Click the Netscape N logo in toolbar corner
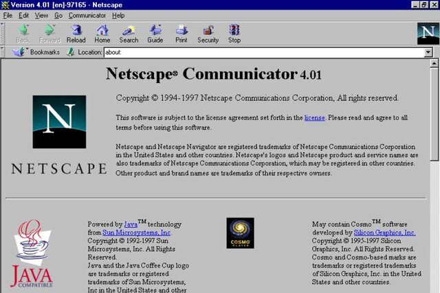Viewport: 440px width, 293px height. coord(428,34)
